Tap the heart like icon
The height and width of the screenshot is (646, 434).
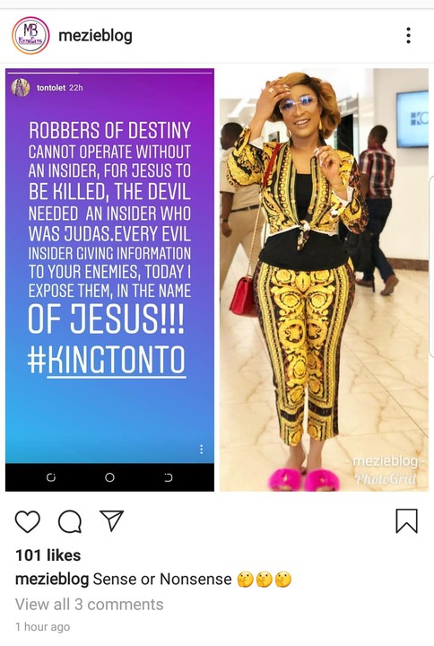[x=28, y=521]
